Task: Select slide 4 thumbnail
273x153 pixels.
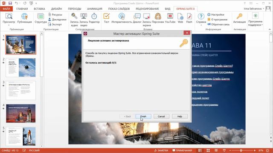Action: 21,113
